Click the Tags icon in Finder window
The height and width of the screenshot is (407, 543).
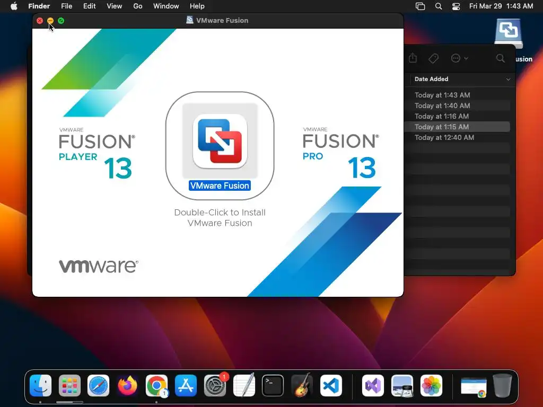[433, 58]
